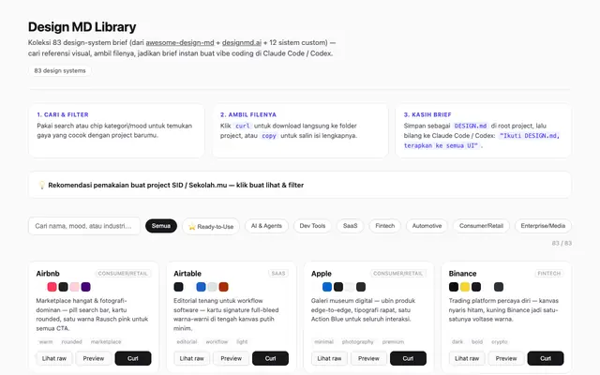Select the Semua filter chip
This screenshot has width=600, height=375.
coord(161,226)
